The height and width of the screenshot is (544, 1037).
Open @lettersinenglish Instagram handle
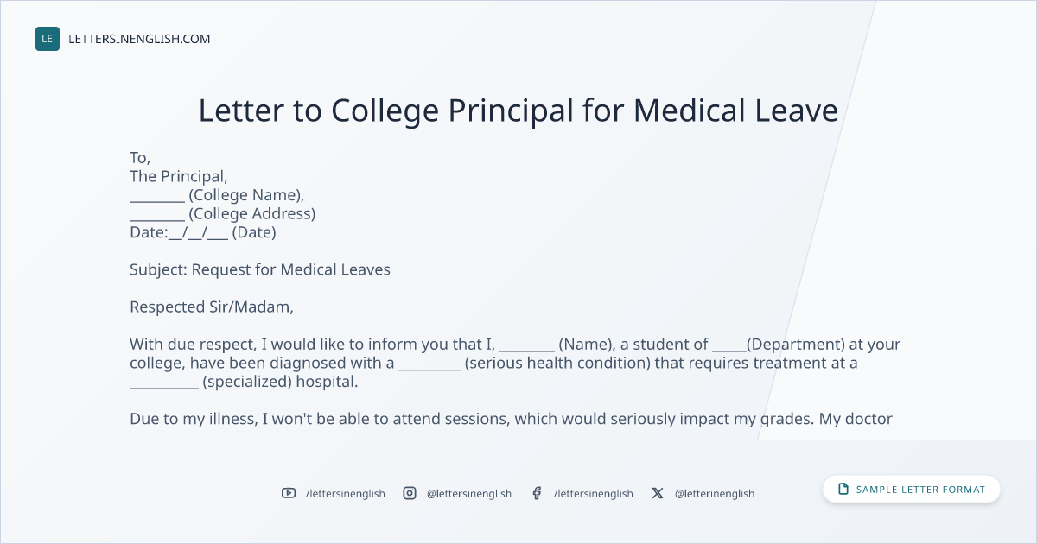point(469,494)
